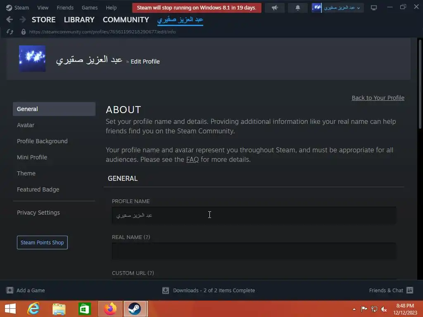Open the Games menu

[x=90, y=7]
